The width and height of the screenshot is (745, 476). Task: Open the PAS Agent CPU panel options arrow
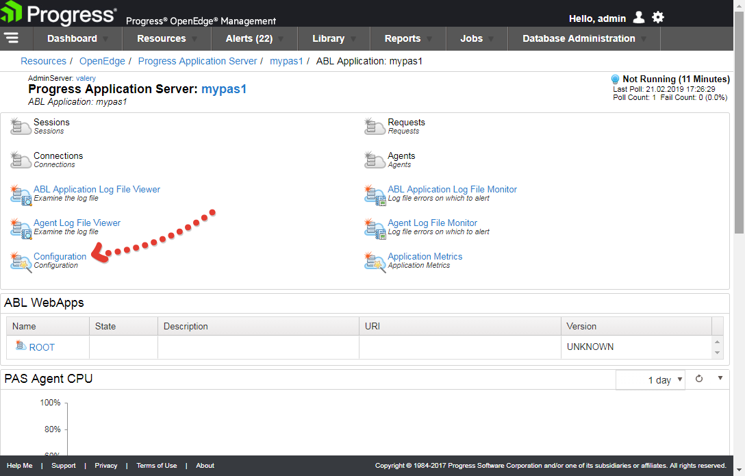pos(720,378)
